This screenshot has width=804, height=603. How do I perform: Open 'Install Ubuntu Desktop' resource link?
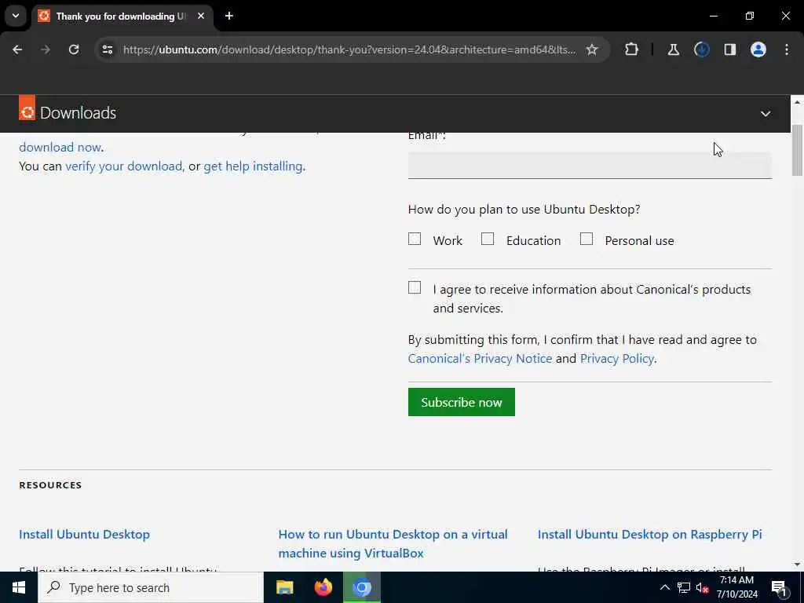(x=85, y=534)
